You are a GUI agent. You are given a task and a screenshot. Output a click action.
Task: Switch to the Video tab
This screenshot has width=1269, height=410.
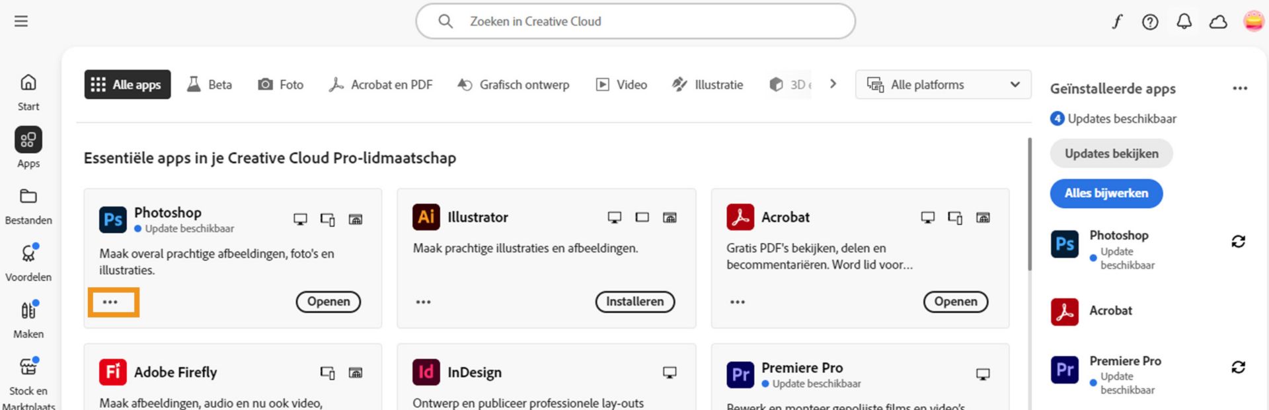(x=622, y=85)
